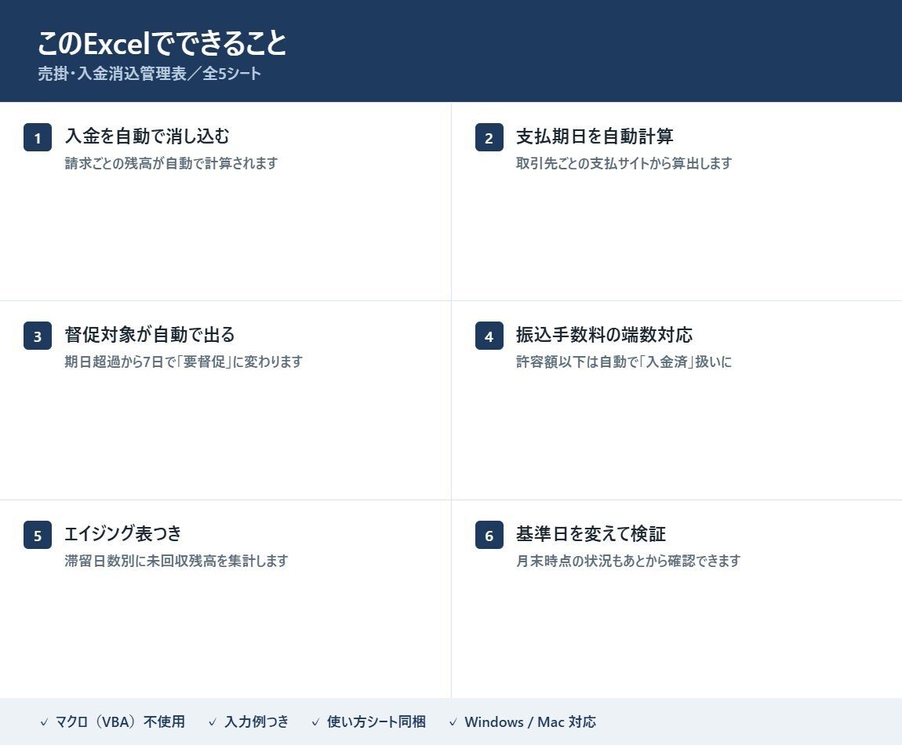902x745 pixels.
Task: Click checkmark beside 入力例つき
Action: pyautogui.click(x=213, y=722)
